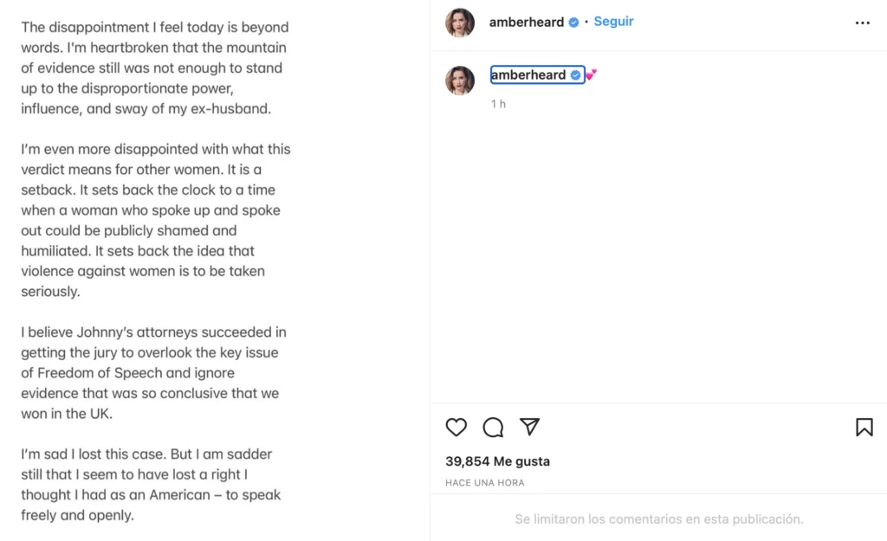Share the post with paper plane icon
The width and height of the screenshot is (887, 541).
529,427
